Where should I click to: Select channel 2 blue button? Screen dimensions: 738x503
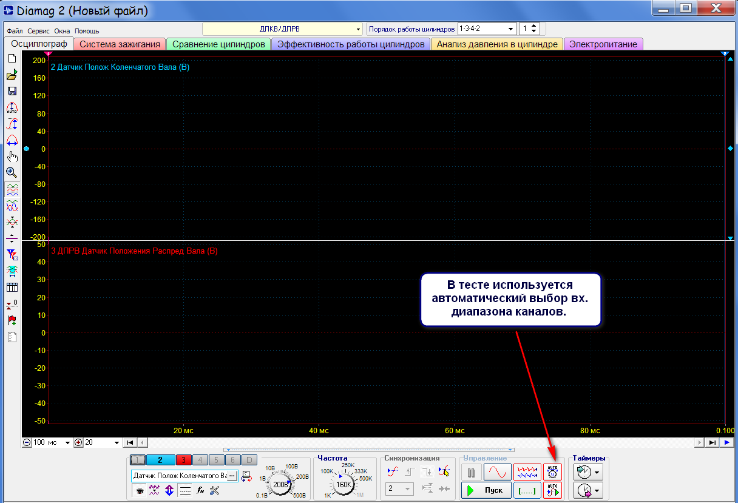[x=160, y=460]
